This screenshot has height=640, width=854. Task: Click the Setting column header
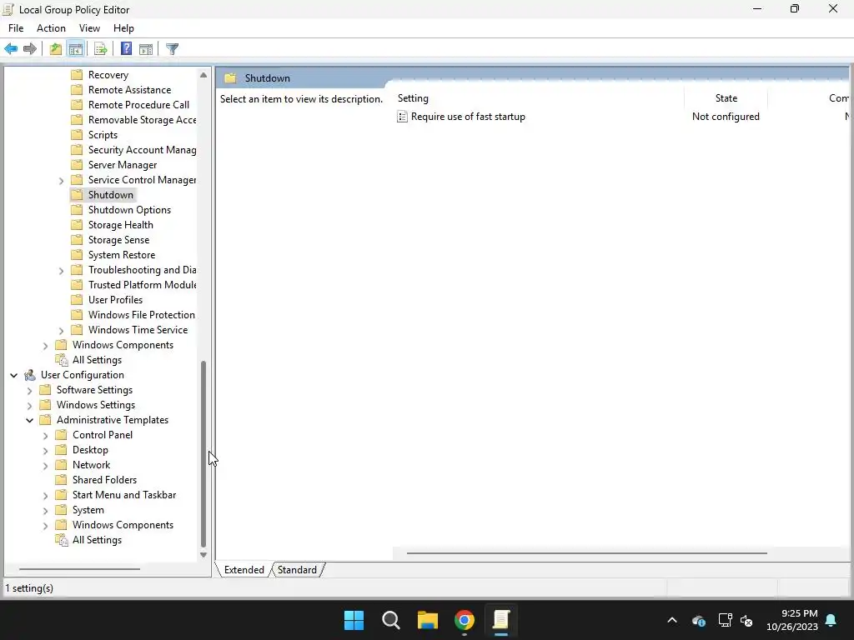tap(539, 98)
